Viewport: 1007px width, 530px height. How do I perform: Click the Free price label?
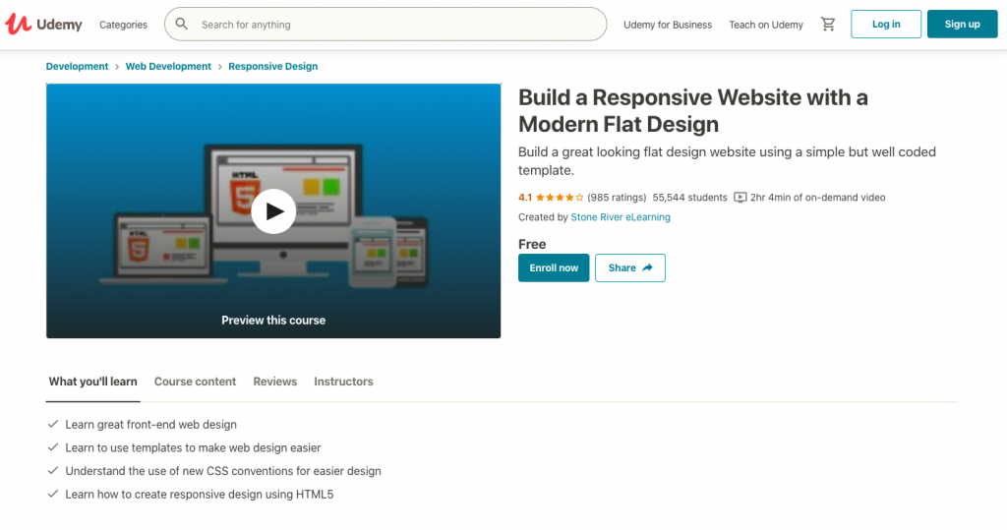pyautogui.click(x=532, y=244)
